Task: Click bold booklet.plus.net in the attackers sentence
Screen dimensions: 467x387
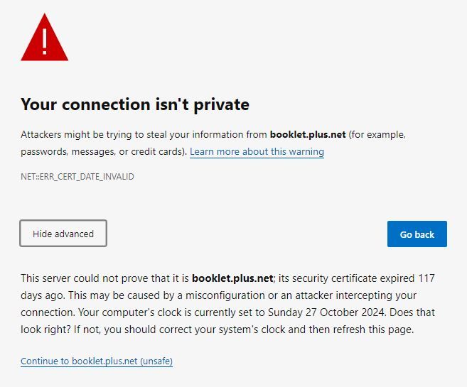Action: pos(308,134)
